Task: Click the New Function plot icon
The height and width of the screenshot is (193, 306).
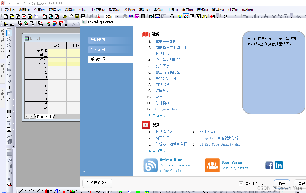Action: tap(36, 16)
